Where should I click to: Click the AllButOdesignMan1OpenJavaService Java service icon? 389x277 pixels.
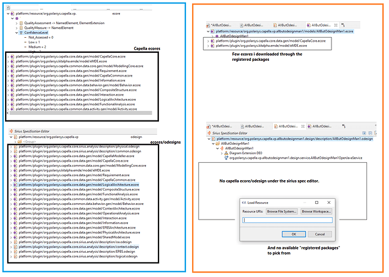click(226, 158)
